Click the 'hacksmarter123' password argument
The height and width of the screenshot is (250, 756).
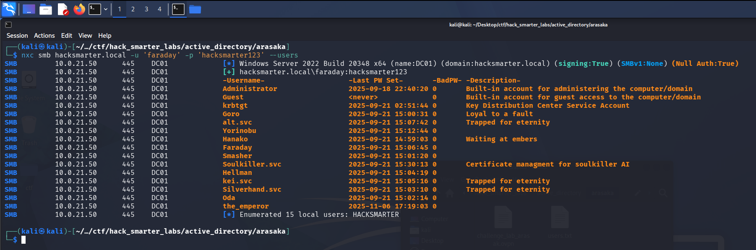pyautogui.click(x=231, y=55)
